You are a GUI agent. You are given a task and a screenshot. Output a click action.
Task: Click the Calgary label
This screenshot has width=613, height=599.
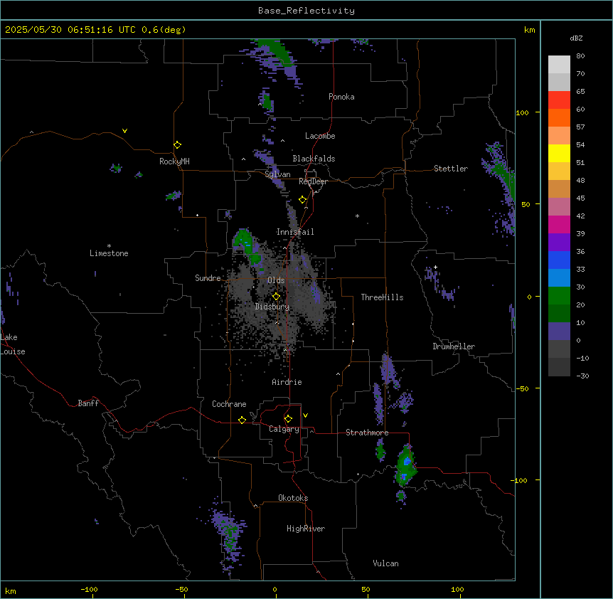[x=284, y=429]
